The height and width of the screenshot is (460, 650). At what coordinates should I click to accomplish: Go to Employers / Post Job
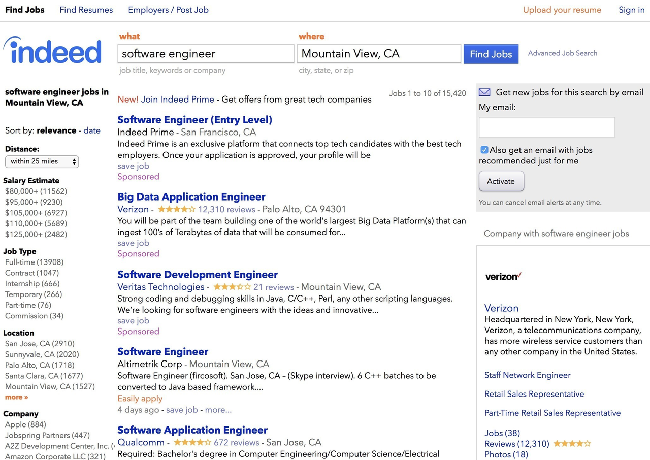pos(168,10)
